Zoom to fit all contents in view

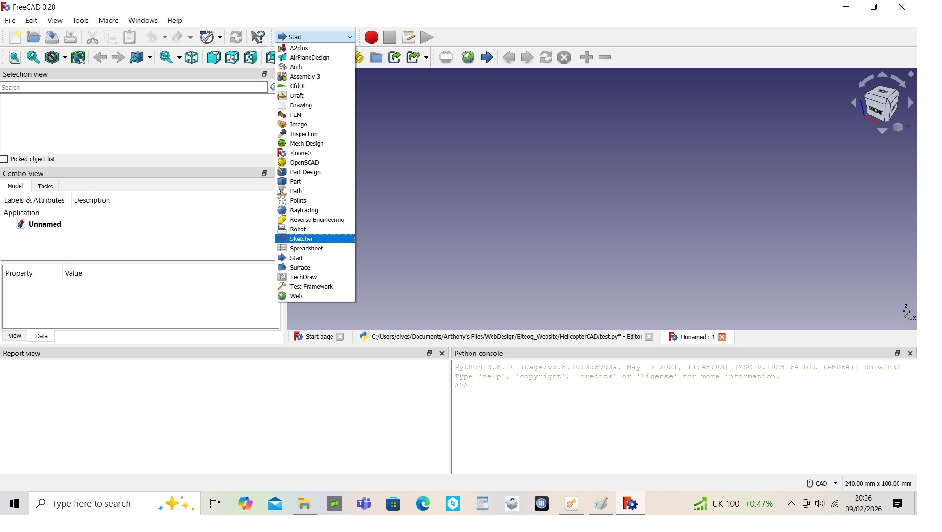14,57
